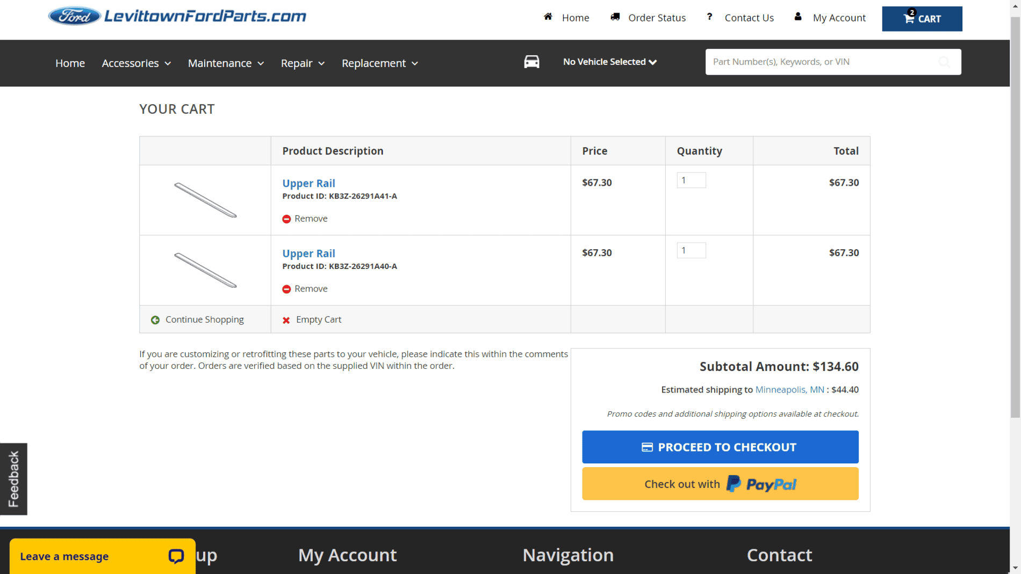Click the search magnifier icon
Image resolution: width=1021 pixels, height=574 pixels.
pyautogui.click(x=944, y=62)
